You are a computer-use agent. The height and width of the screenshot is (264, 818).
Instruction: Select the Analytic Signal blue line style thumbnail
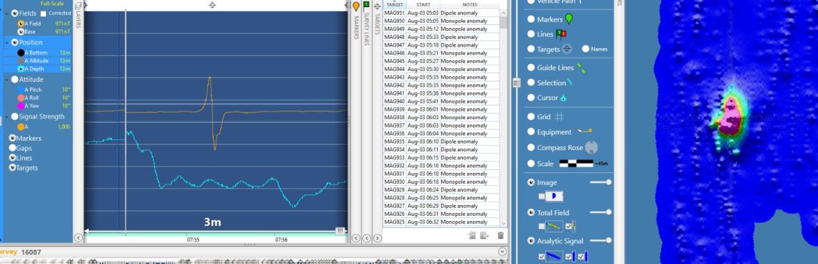pyautogui.click(x=554, y=256)
